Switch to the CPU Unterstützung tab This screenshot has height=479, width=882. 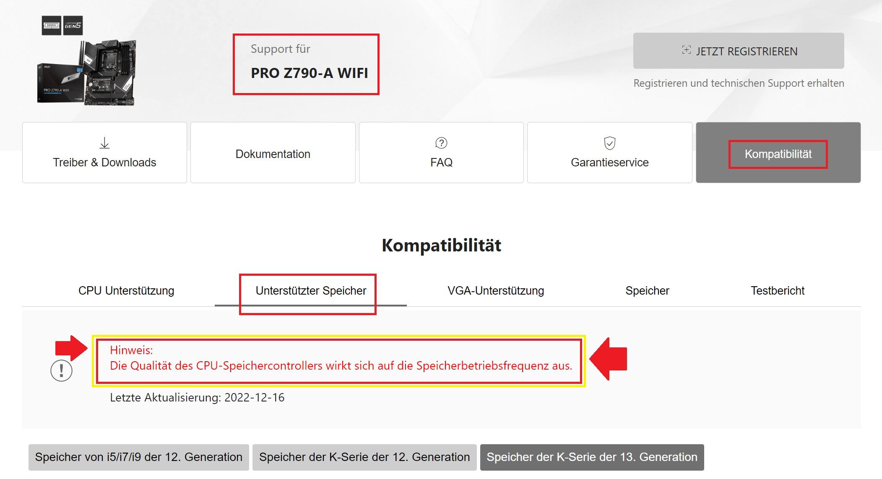click(x=126, y=290)
